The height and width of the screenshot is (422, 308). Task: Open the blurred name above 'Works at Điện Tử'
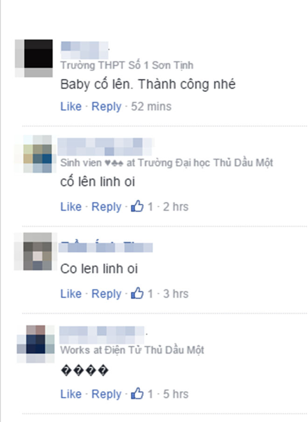(102, 335)
